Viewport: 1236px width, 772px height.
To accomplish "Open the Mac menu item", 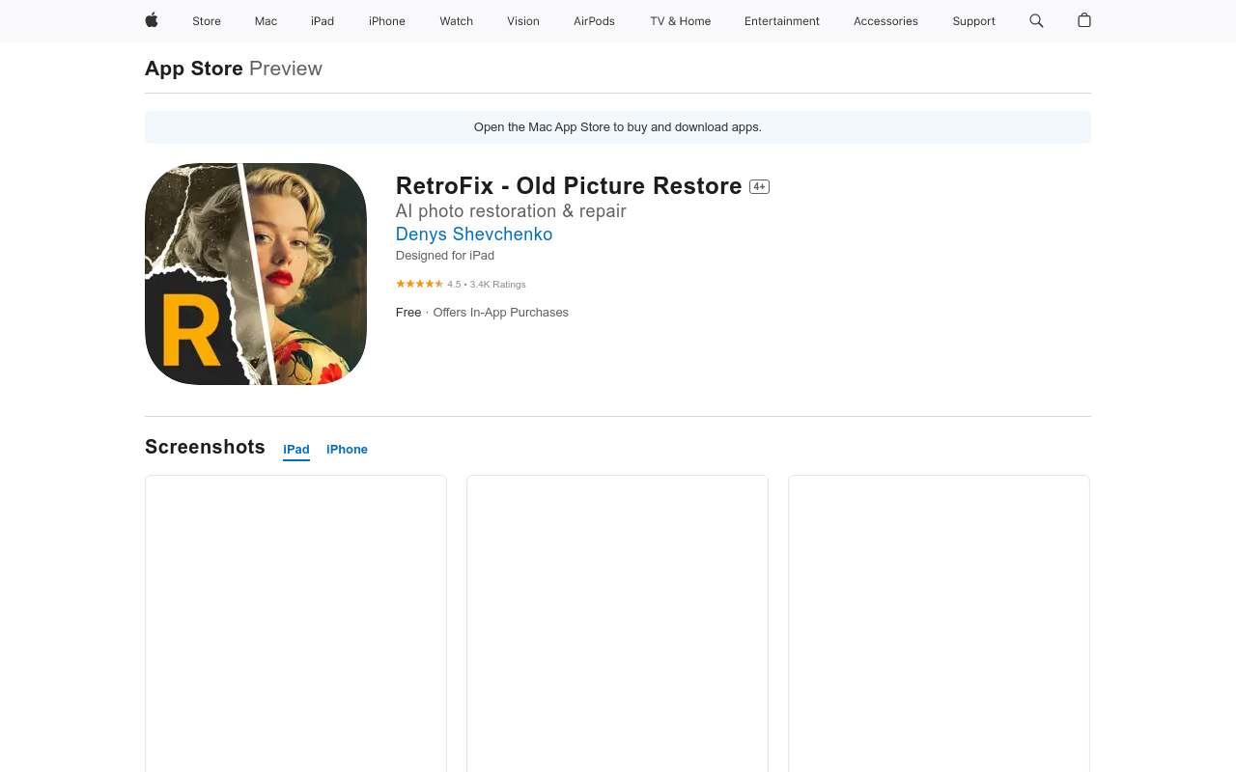I will point(266,21).
